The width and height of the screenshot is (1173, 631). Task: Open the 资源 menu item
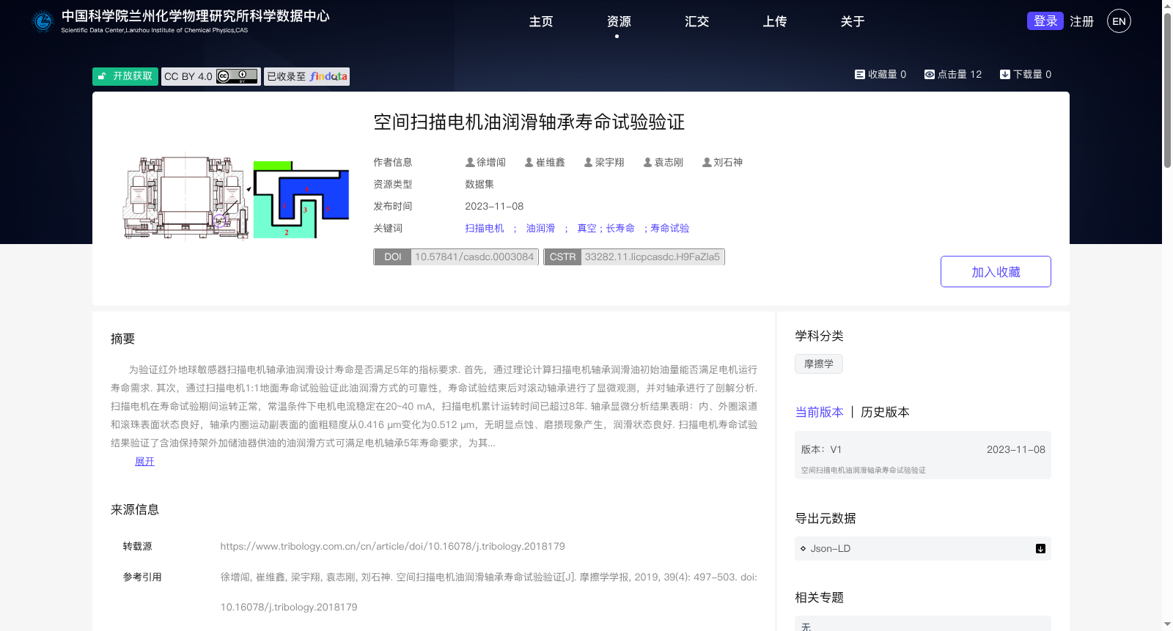[x=619, y=22]
